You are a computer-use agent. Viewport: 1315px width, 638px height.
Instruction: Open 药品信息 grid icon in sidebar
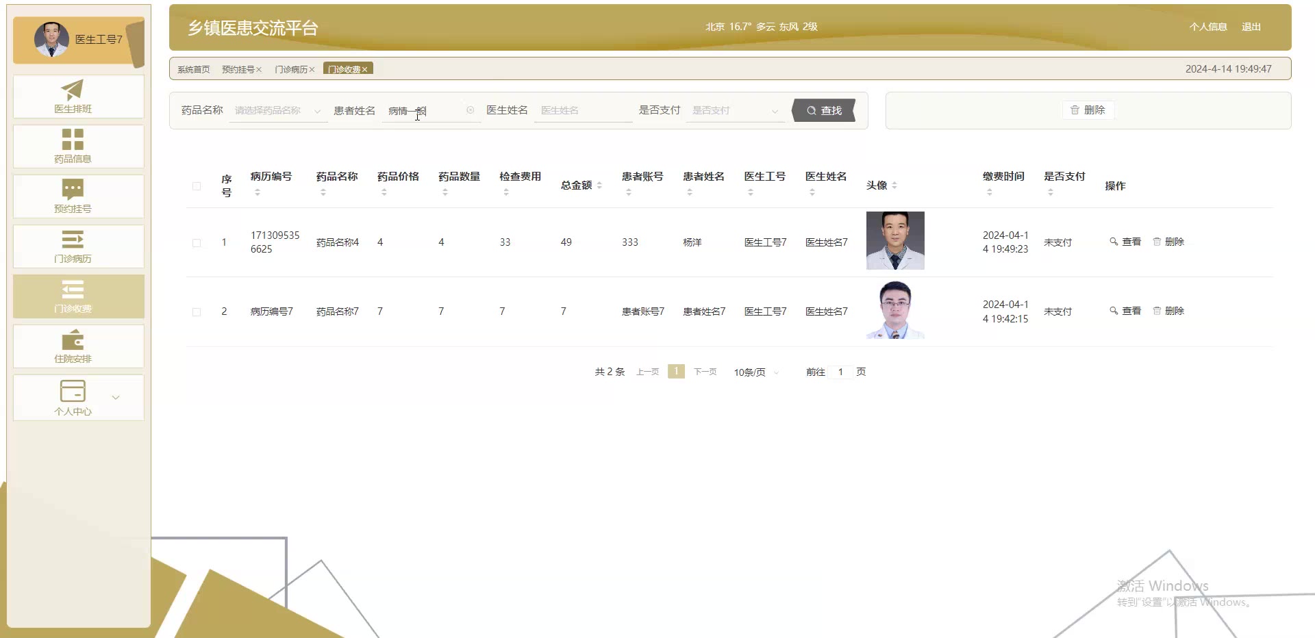(x=73, y=140)
